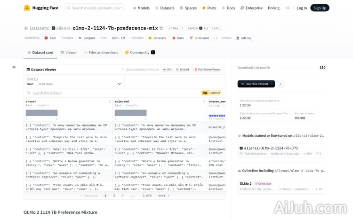Open the Datasets page
353x220 pixels.
click(x=165, y=8)
